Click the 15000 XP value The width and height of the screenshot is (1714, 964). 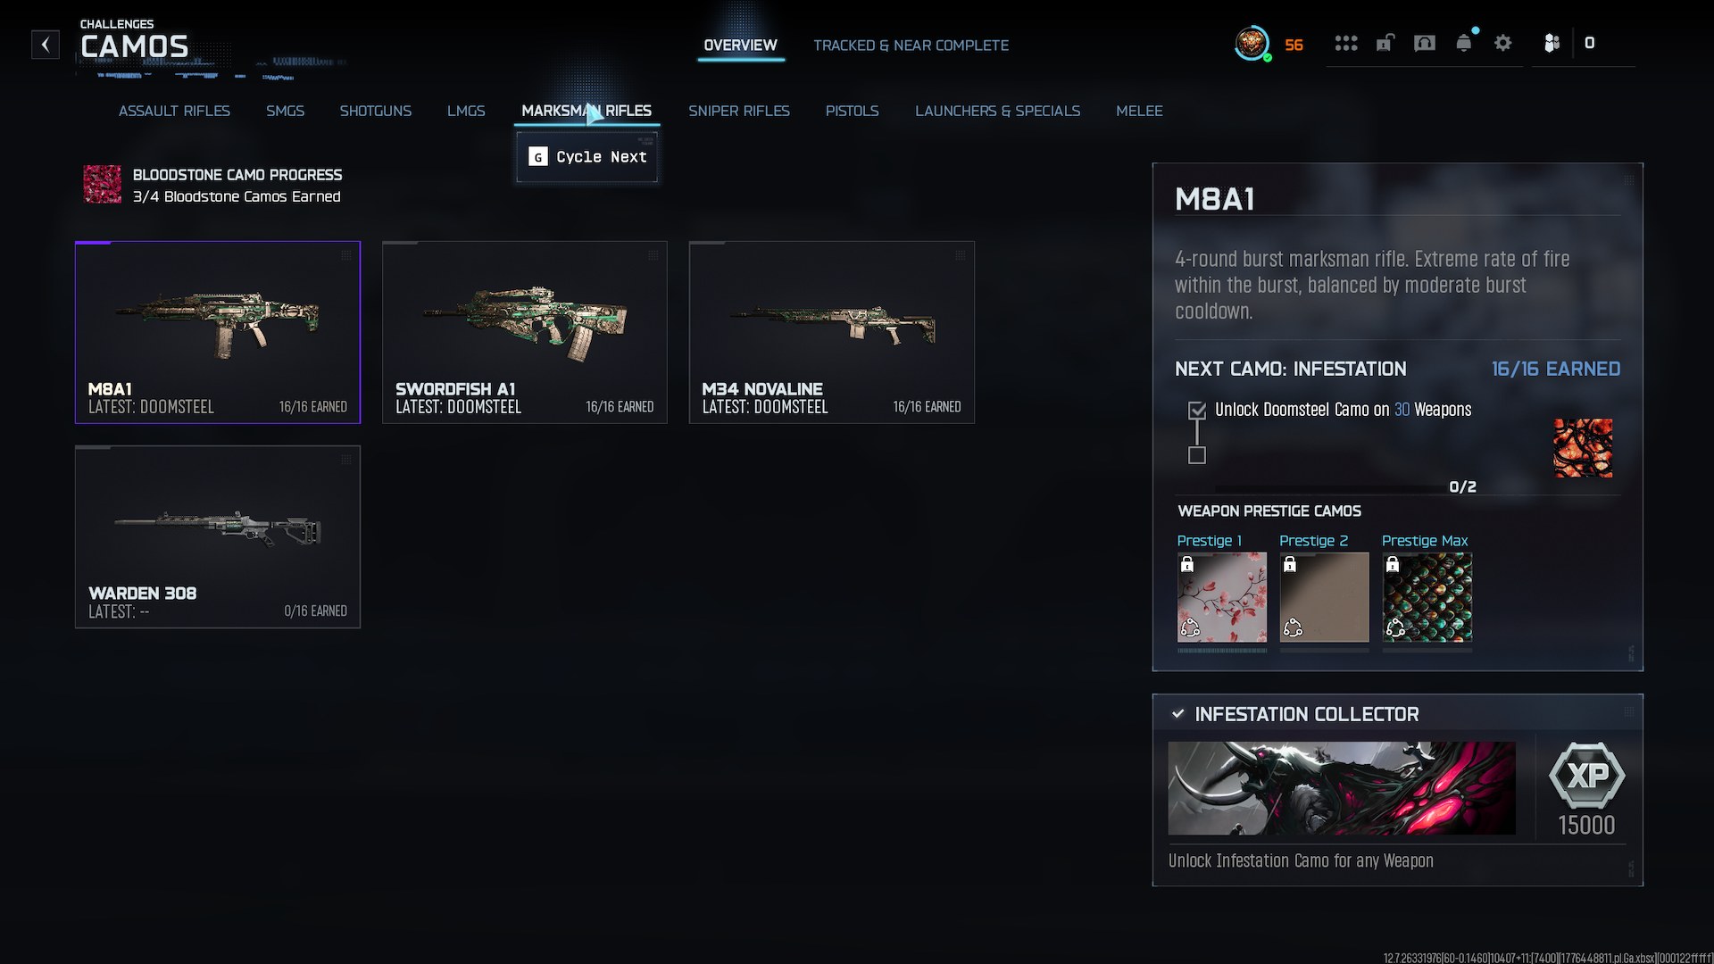pyautogui.click(x=1586, y=826)
